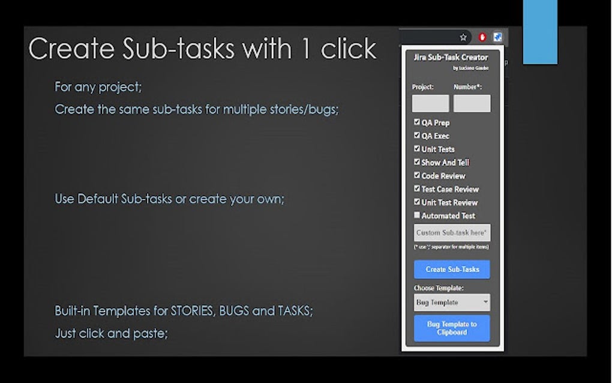Viewport: 612px width, 383px height.
Task: Click the 'Just click and paste;' line
Action: tap(111, 333)
